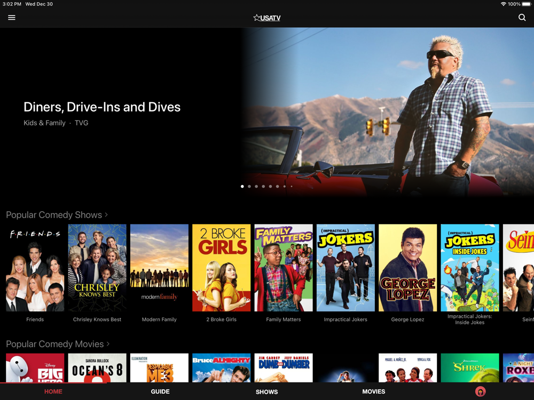The width and height of the screenshot is (534, 400).
Task: Open the 2 Broke Girls poster
Action: 222,268
